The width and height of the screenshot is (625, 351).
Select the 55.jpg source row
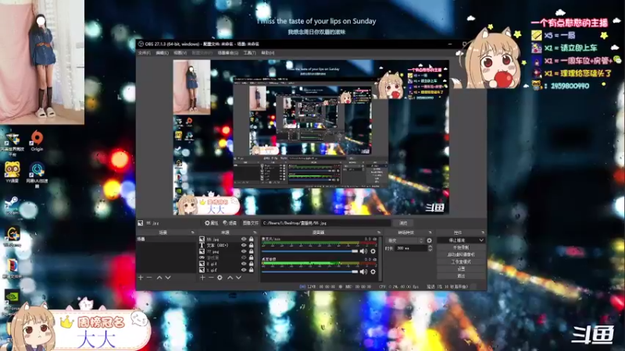click(x=227, y=239)
